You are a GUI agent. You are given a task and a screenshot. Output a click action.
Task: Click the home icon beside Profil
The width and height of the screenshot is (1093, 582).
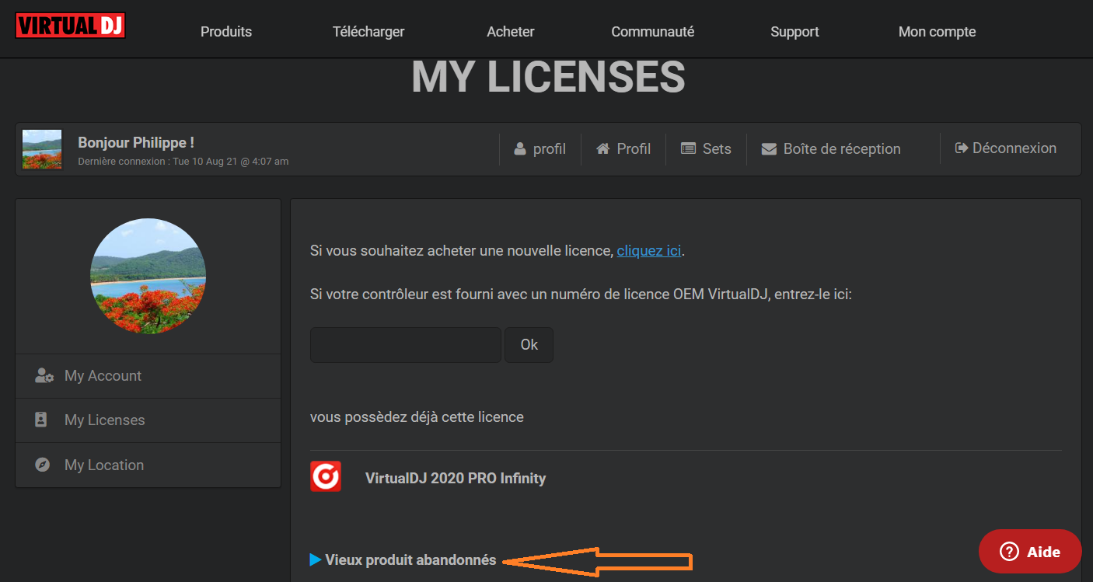602,148
